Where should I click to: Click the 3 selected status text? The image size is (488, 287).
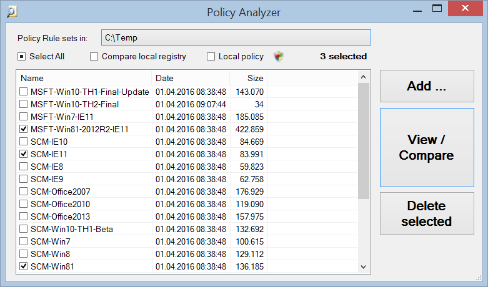(343, 56)
